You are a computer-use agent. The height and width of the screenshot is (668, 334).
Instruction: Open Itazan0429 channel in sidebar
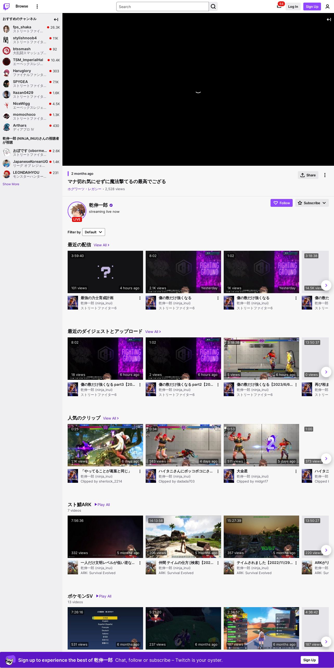tap(31, 94)
